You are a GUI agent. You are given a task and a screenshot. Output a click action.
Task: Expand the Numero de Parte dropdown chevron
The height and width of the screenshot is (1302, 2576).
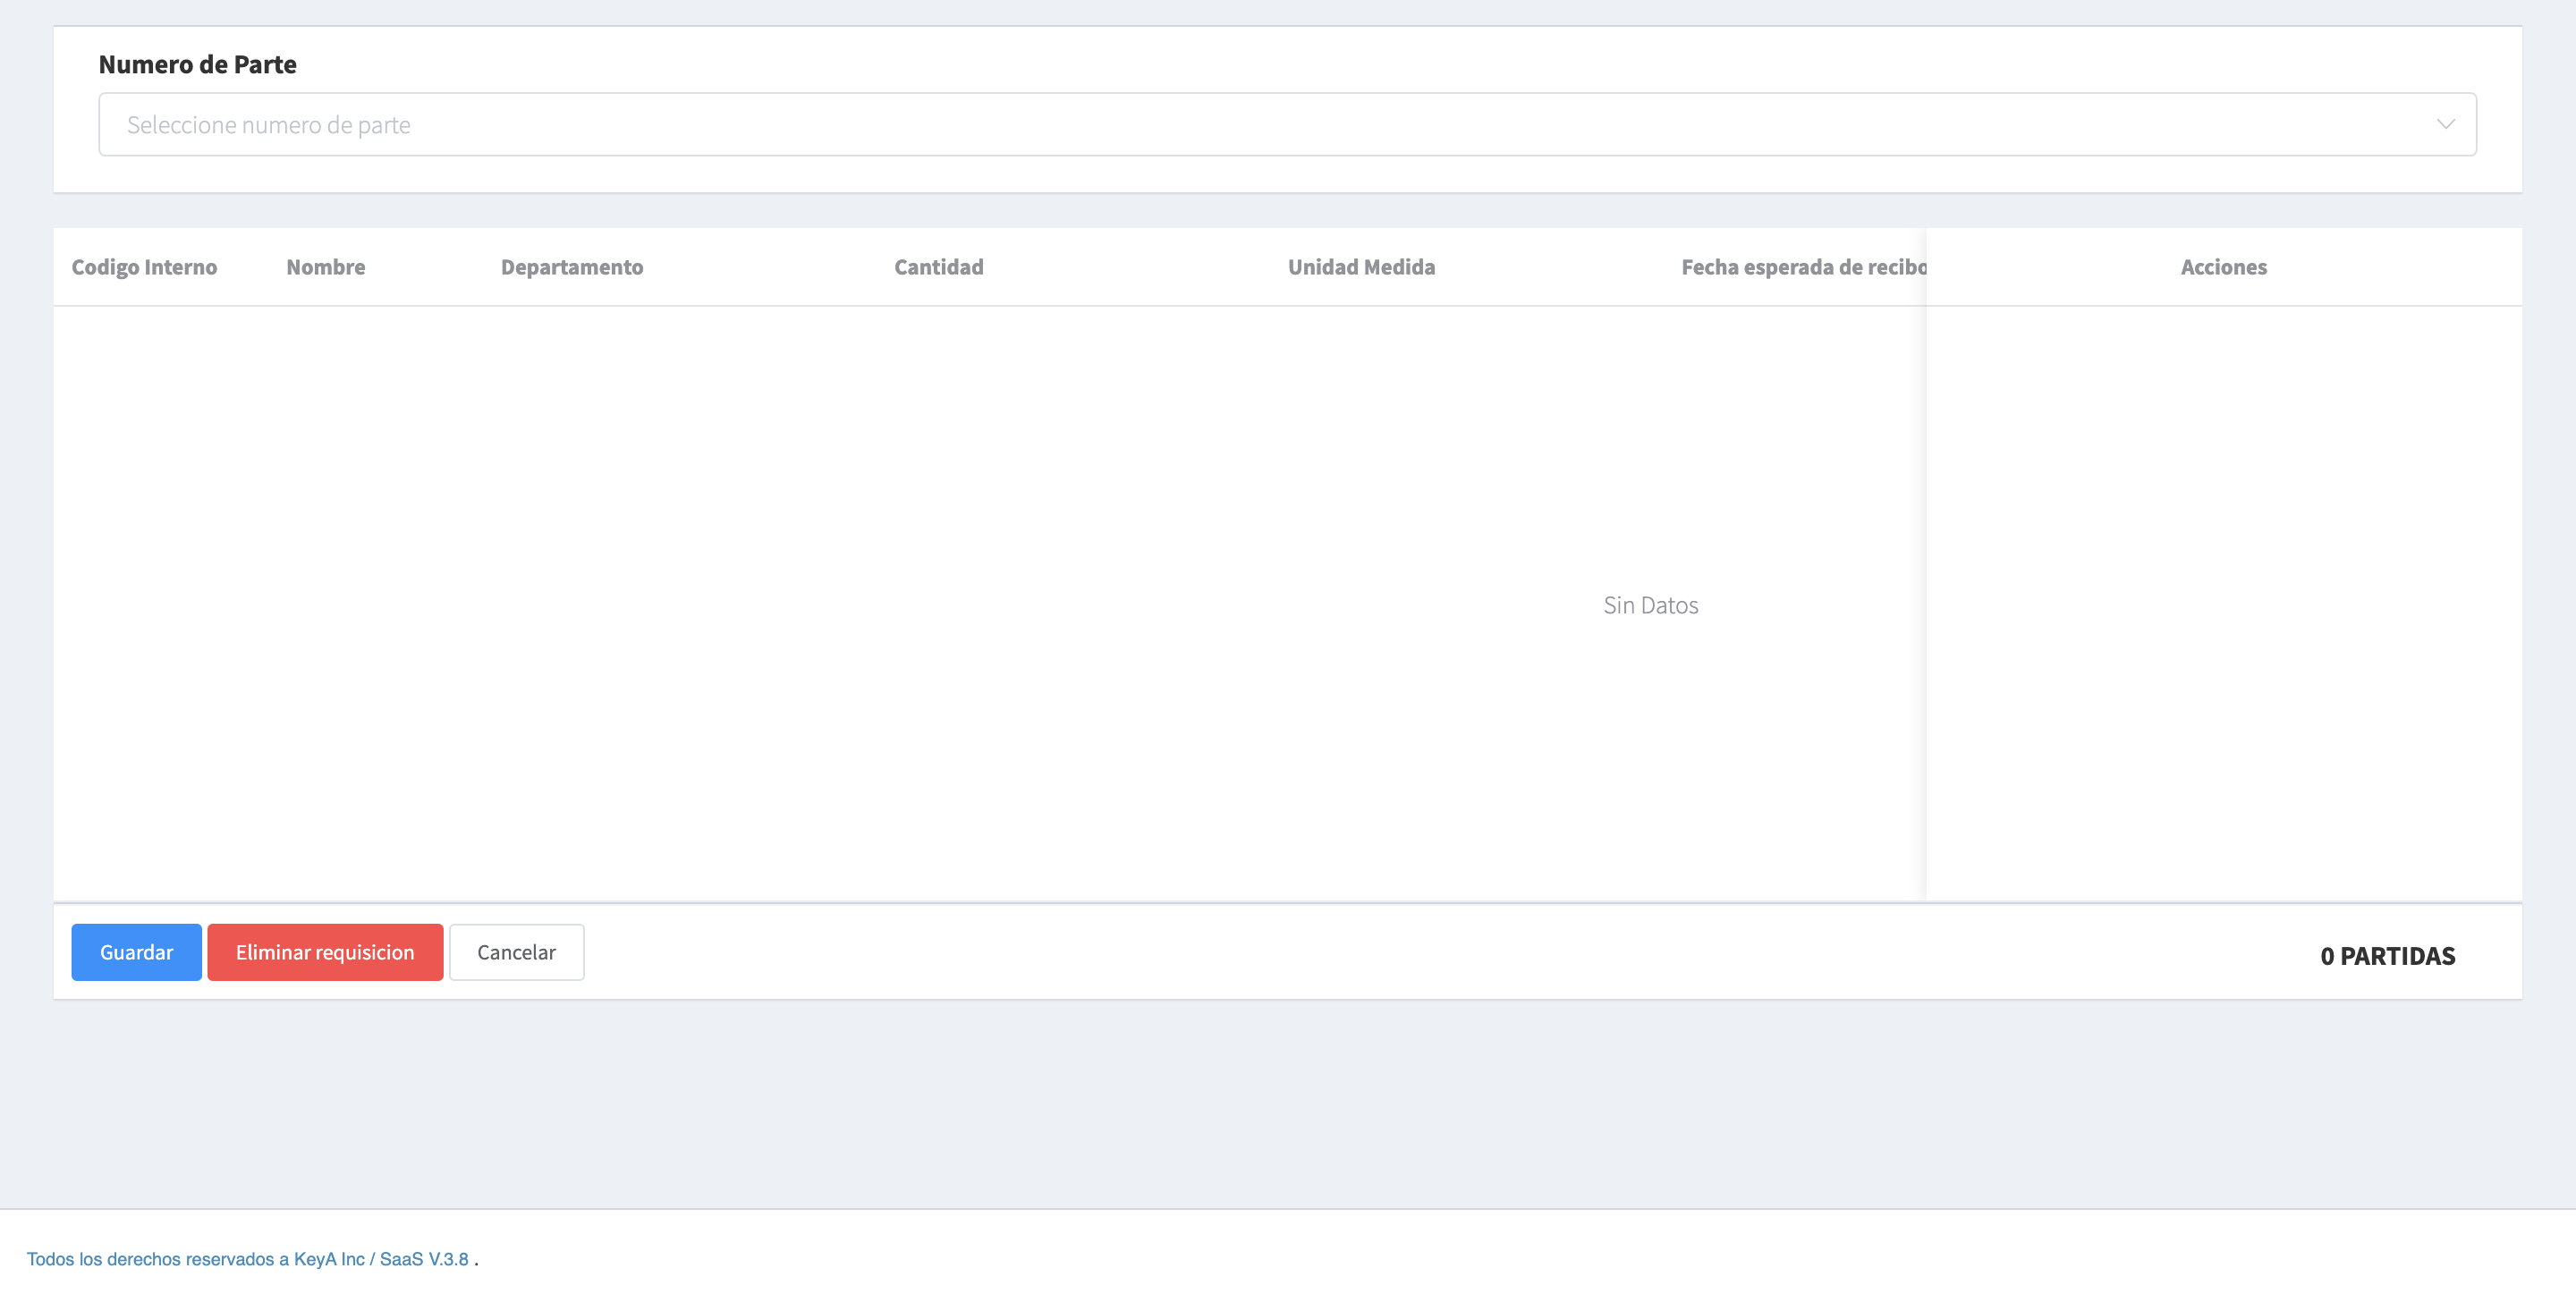click(2445, 125)
